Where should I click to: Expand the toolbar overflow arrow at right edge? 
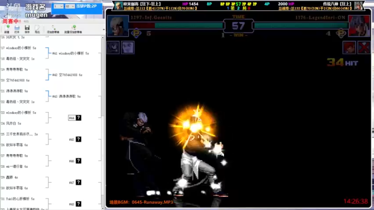tap(103, 29)
